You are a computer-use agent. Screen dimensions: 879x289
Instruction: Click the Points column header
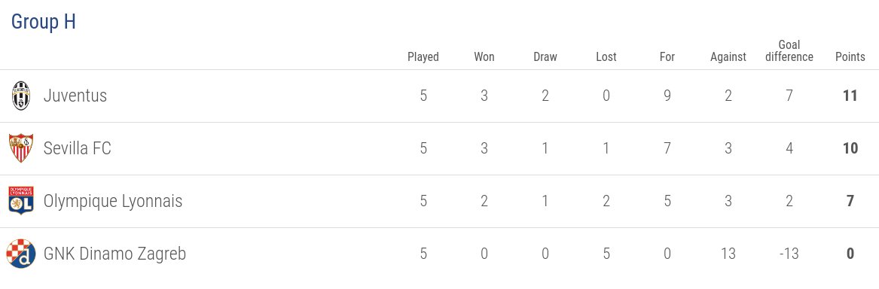click(850, 56)
